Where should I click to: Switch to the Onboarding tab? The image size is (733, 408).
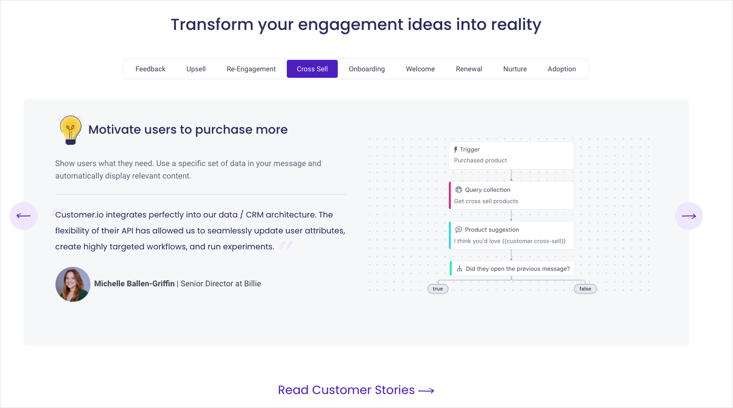point(367,69)
